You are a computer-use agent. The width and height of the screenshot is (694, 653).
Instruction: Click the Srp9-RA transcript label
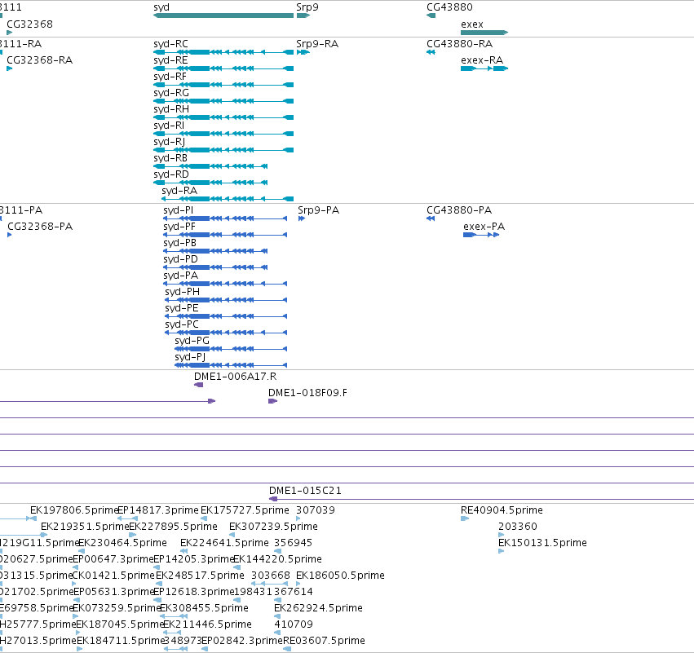tap(317, 44)
